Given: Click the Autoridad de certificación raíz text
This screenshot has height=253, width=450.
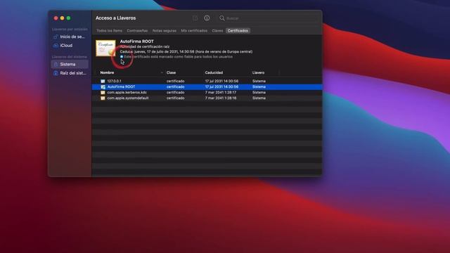Looking at the screenshot, I should click(145, 46).
